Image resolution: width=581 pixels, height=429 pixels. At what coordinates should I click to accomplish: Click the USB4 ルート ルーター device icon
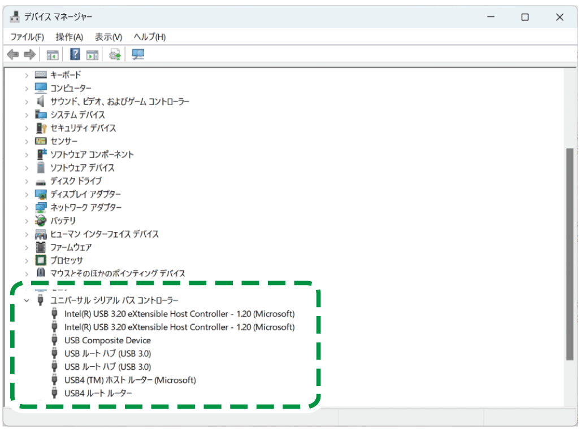54,393
